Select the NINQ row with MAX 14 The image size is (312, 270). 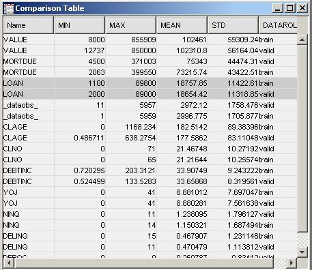tap(150, 225)
